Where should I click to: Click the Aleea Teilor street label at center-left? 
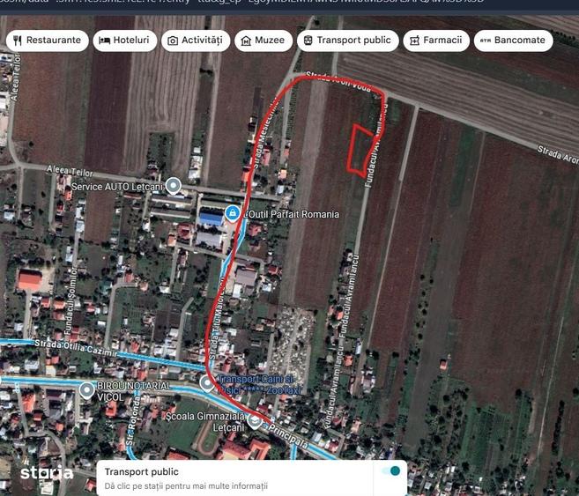pyautogui.click(x=70, y=171)
